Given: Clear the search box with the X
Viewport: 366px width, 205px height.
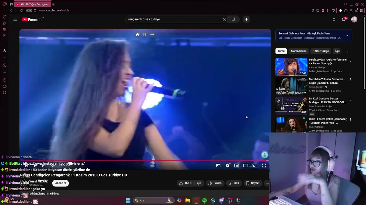Looking at the screenshot, I should [x=224, y=19].
